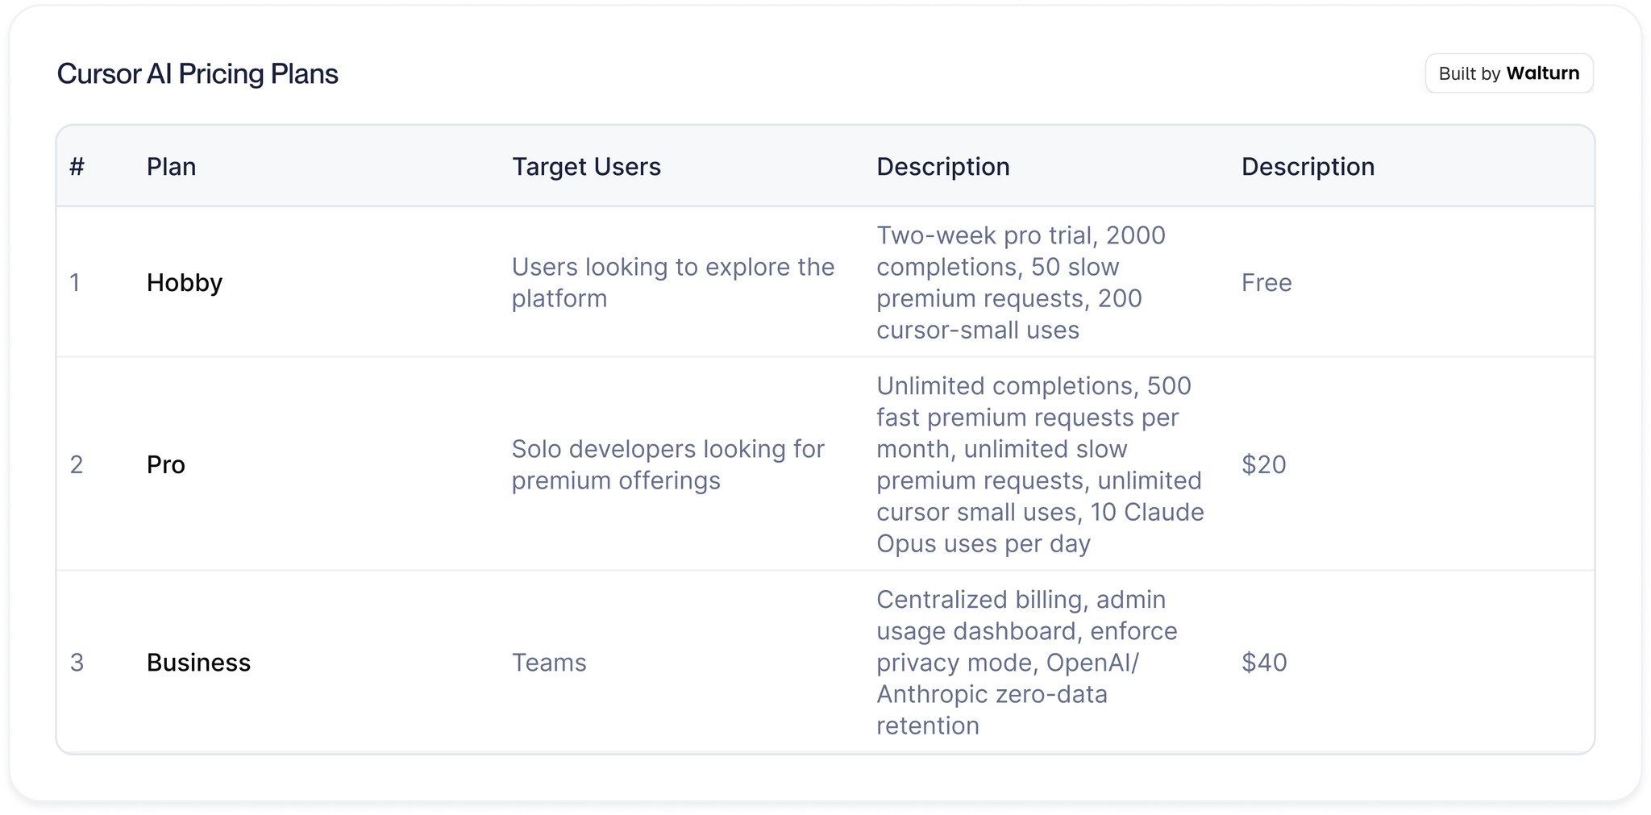The height and width of the screenshot is (815, 1651).
Task: Select the Hobby plan name
Action: coord(185,283)
